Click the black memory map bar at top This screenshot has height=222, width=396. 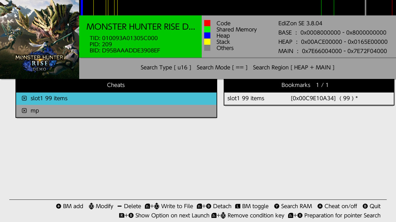coord(238,8)
